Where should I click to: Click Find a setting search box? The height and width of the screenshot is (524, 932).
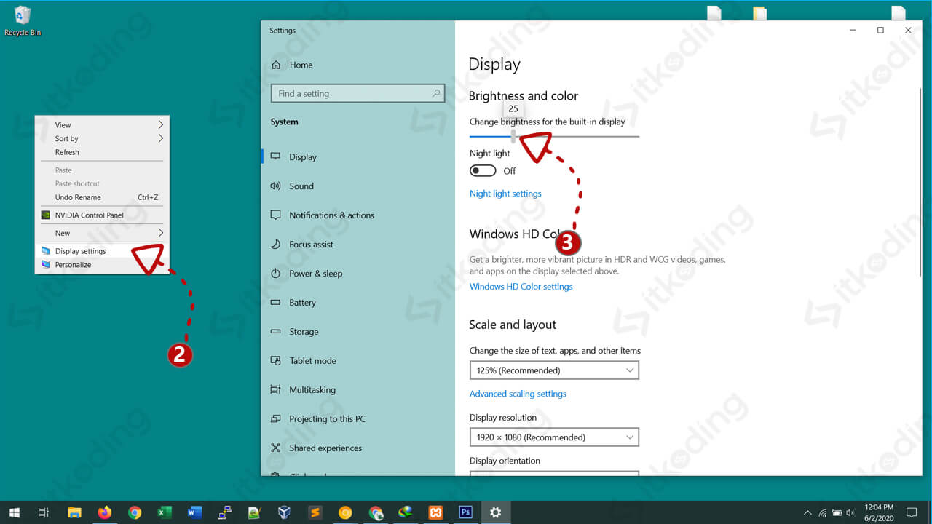point(358,93)
